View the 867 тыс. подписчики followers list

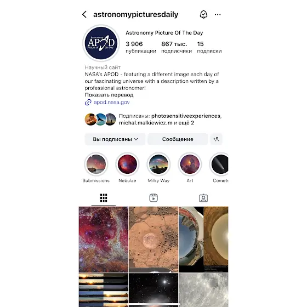[x=177, y=47]
